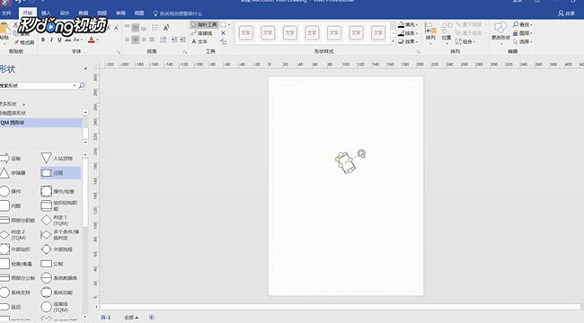This screenshot has height=323, width=584.
Task: Select the Metric (公制) rectangle shape
Action: tap(52, 264)
